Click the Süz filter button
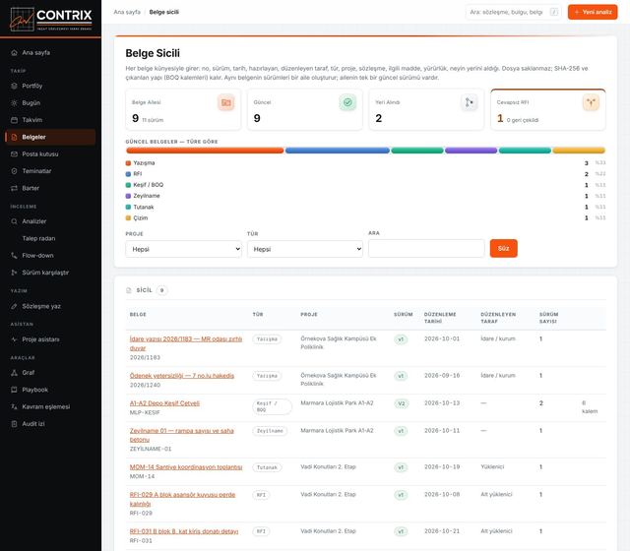Screen dimensions: 630x551 click(x=503, y=248)
